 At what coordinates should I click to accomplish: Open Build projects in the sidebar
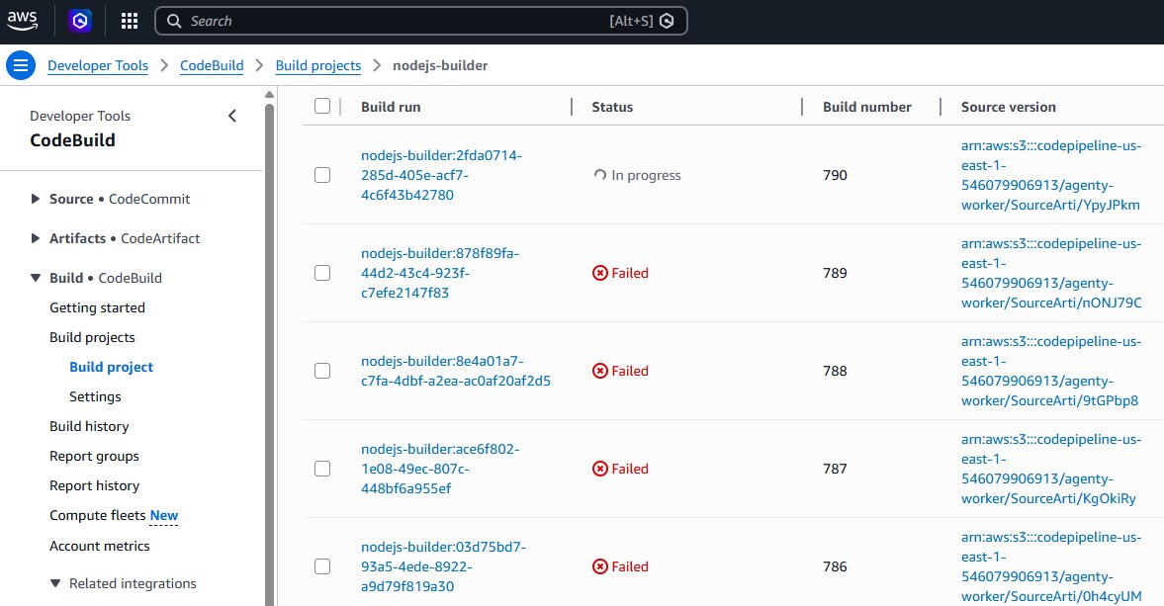[92, 337]
